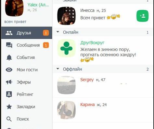This screenshot has width=154, height=129.
Task: Click the События bell icon
Action: click(x=9, y=57)
